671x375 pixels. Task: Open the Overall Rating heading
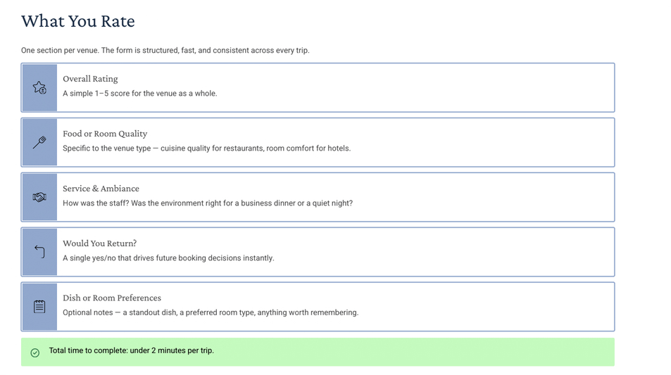tap(90, 79)
